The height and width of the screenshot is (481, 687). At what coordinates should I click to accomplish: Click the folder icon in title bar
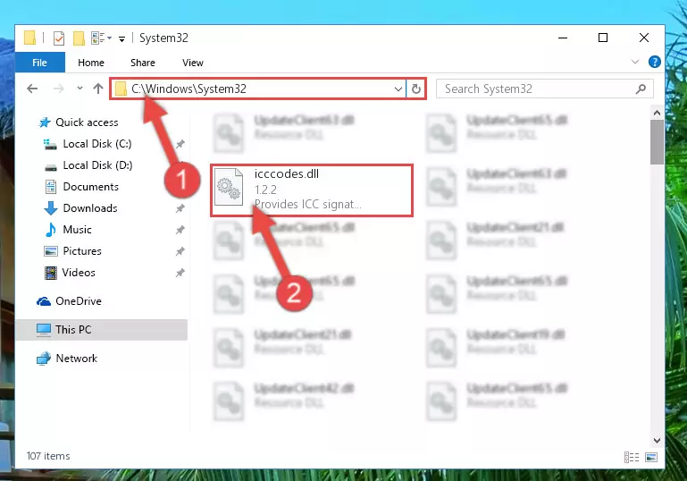click(x=29, y=38)
